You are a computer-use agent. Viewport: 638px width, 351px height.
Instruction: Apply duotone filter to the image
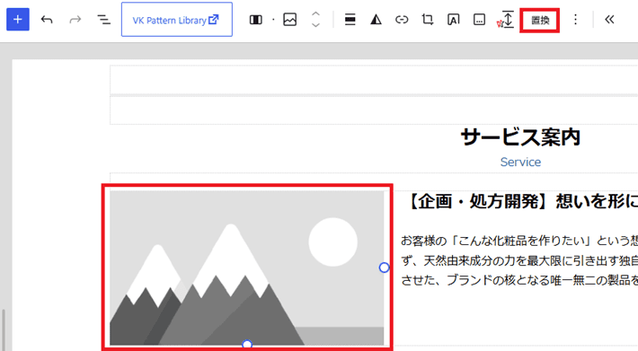coord(376,20)
